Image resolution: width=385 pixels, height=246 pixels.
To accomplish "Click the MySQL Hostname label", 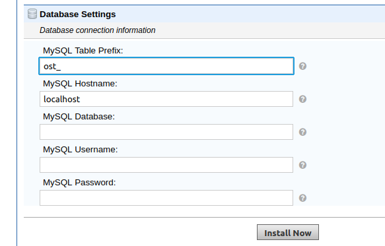I will [x=80, y=84].
